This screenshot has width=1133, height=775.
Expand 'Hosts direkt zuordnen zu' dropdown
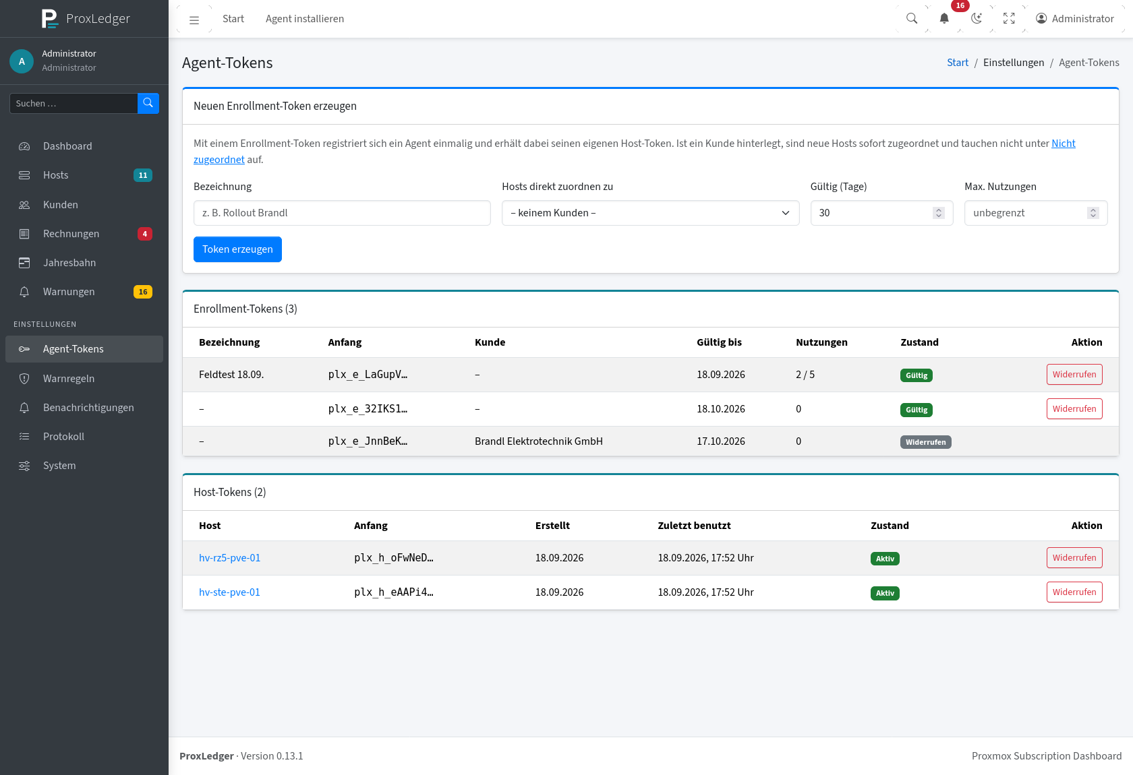pyautogui.click(x=650, y=213)
